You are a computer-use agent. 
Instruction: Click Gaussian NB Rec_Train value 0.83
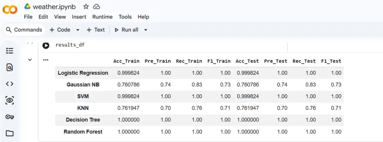pyautogui.click(x=197, y=84)
